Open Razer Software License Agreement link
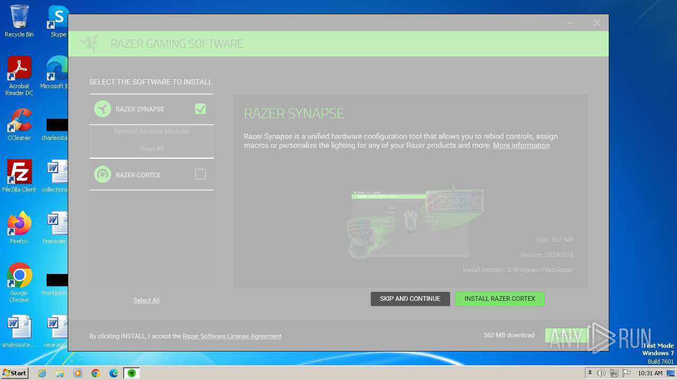This screenshot has height=380, width=677. coord(232,336)
